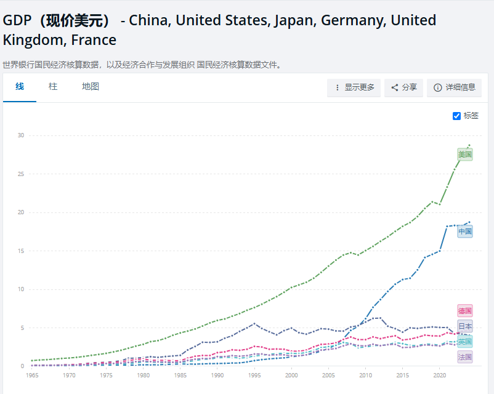Click the share icon on the 分享 button
This screenshot has width=494, height=394.
coord(394,87)
